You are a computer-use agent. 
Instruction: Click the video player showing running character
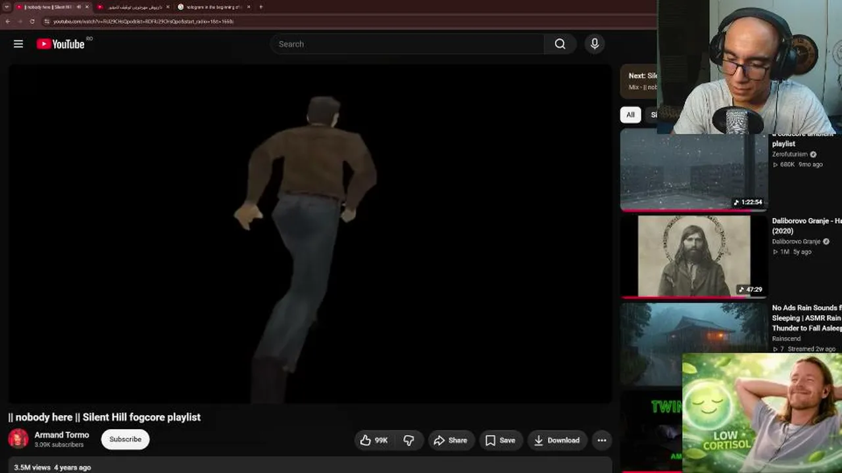point(310,234)
